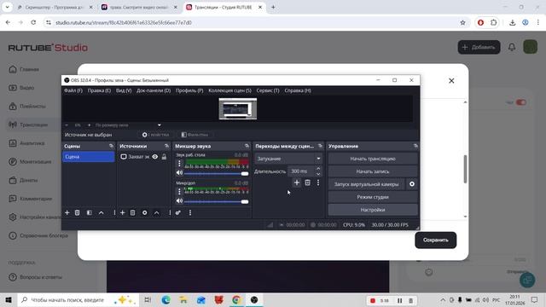Open the Затухание transition dropdown
The image size is (546, 307).
click(x=288, y=159)
